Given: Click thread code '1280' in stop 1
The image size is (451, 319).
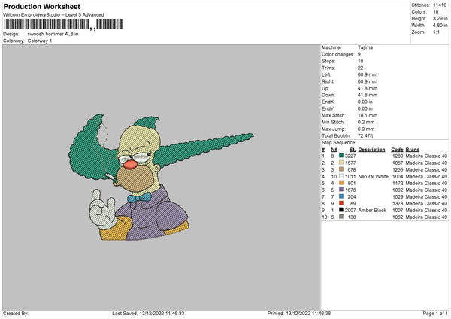Looking at the screenshot, I should (398, 156).
